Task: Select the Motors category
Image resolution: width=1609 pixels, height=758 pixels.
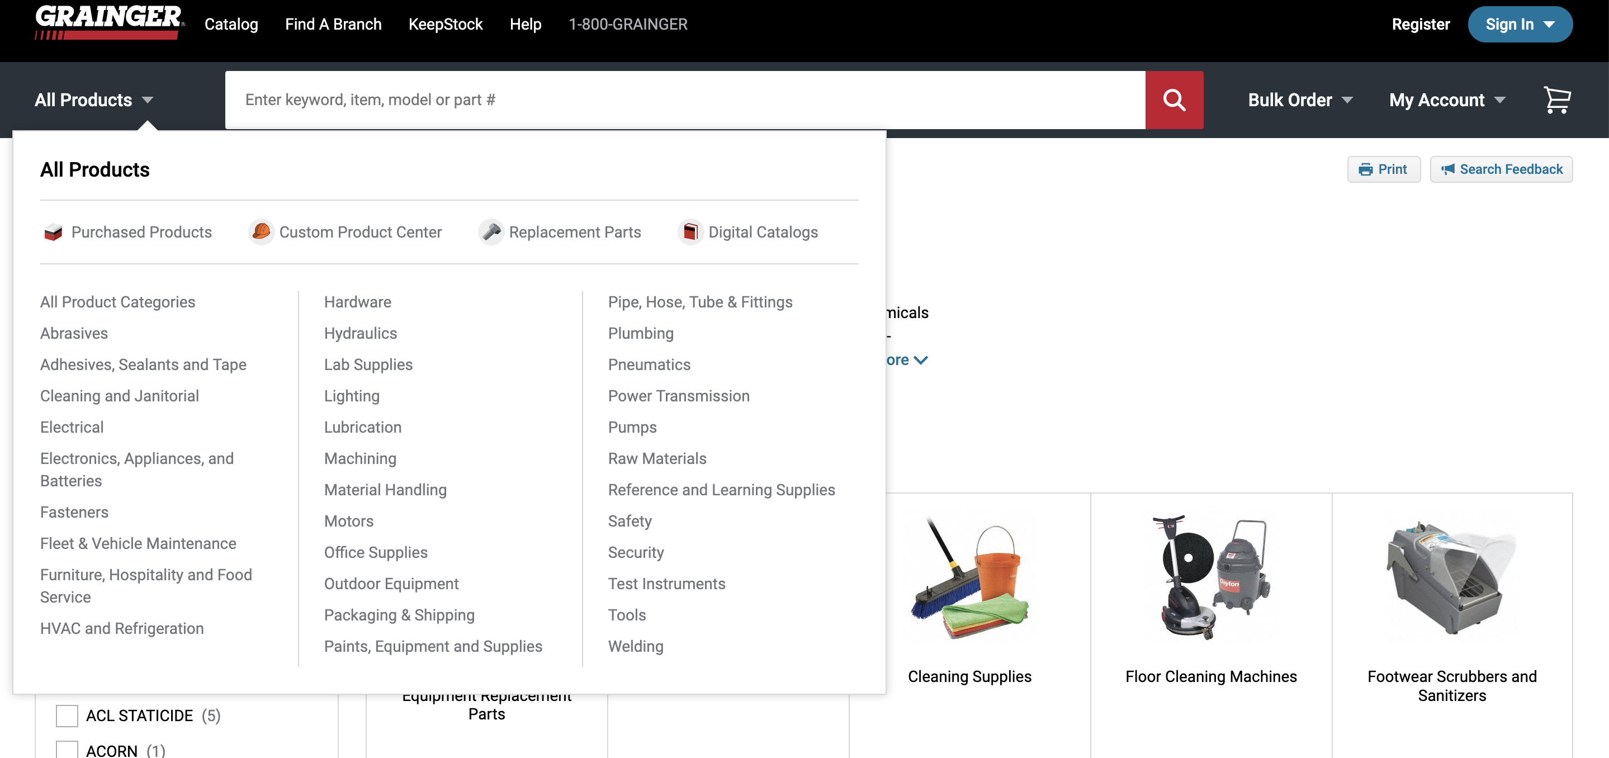Action: pos(348,521)
